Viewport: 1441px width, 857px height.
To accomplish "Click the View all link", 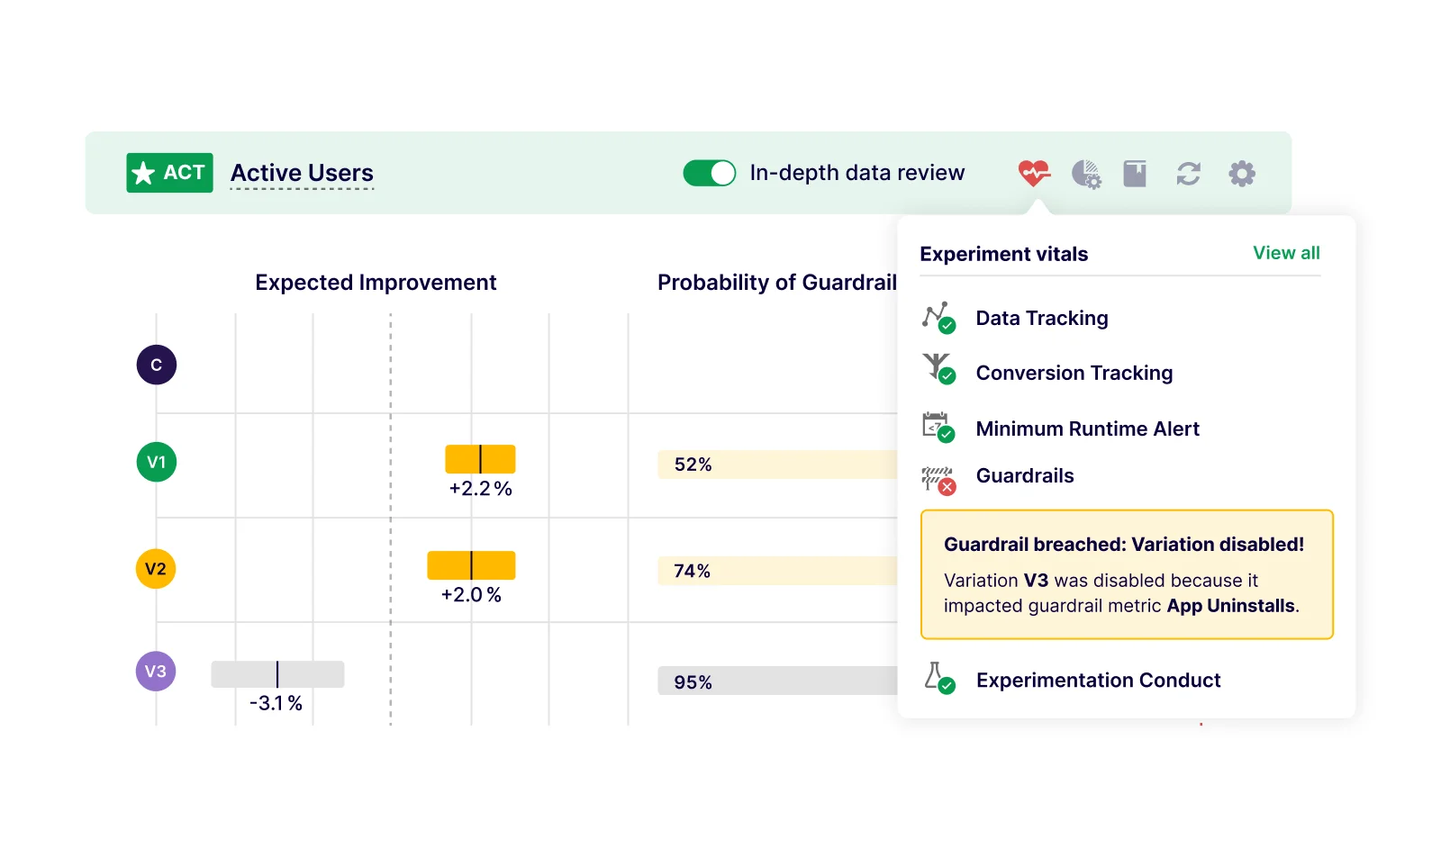I will pyautogui.click(x=1285, y=253).
